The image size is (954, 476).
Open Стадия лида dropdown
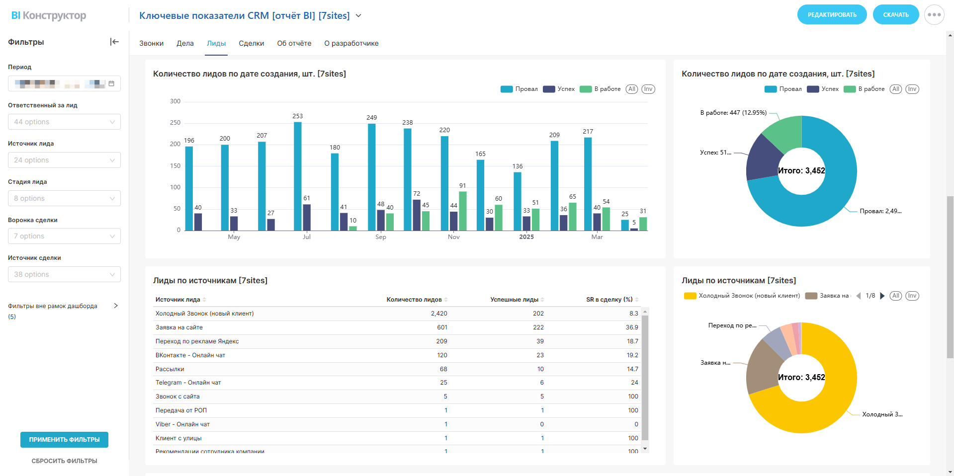pyautogui.click(x=64, y=198)
